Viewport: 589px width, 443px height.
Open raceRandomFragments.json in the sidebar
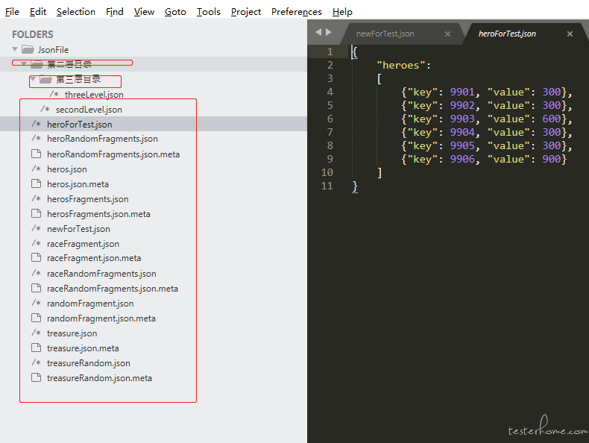101,274
